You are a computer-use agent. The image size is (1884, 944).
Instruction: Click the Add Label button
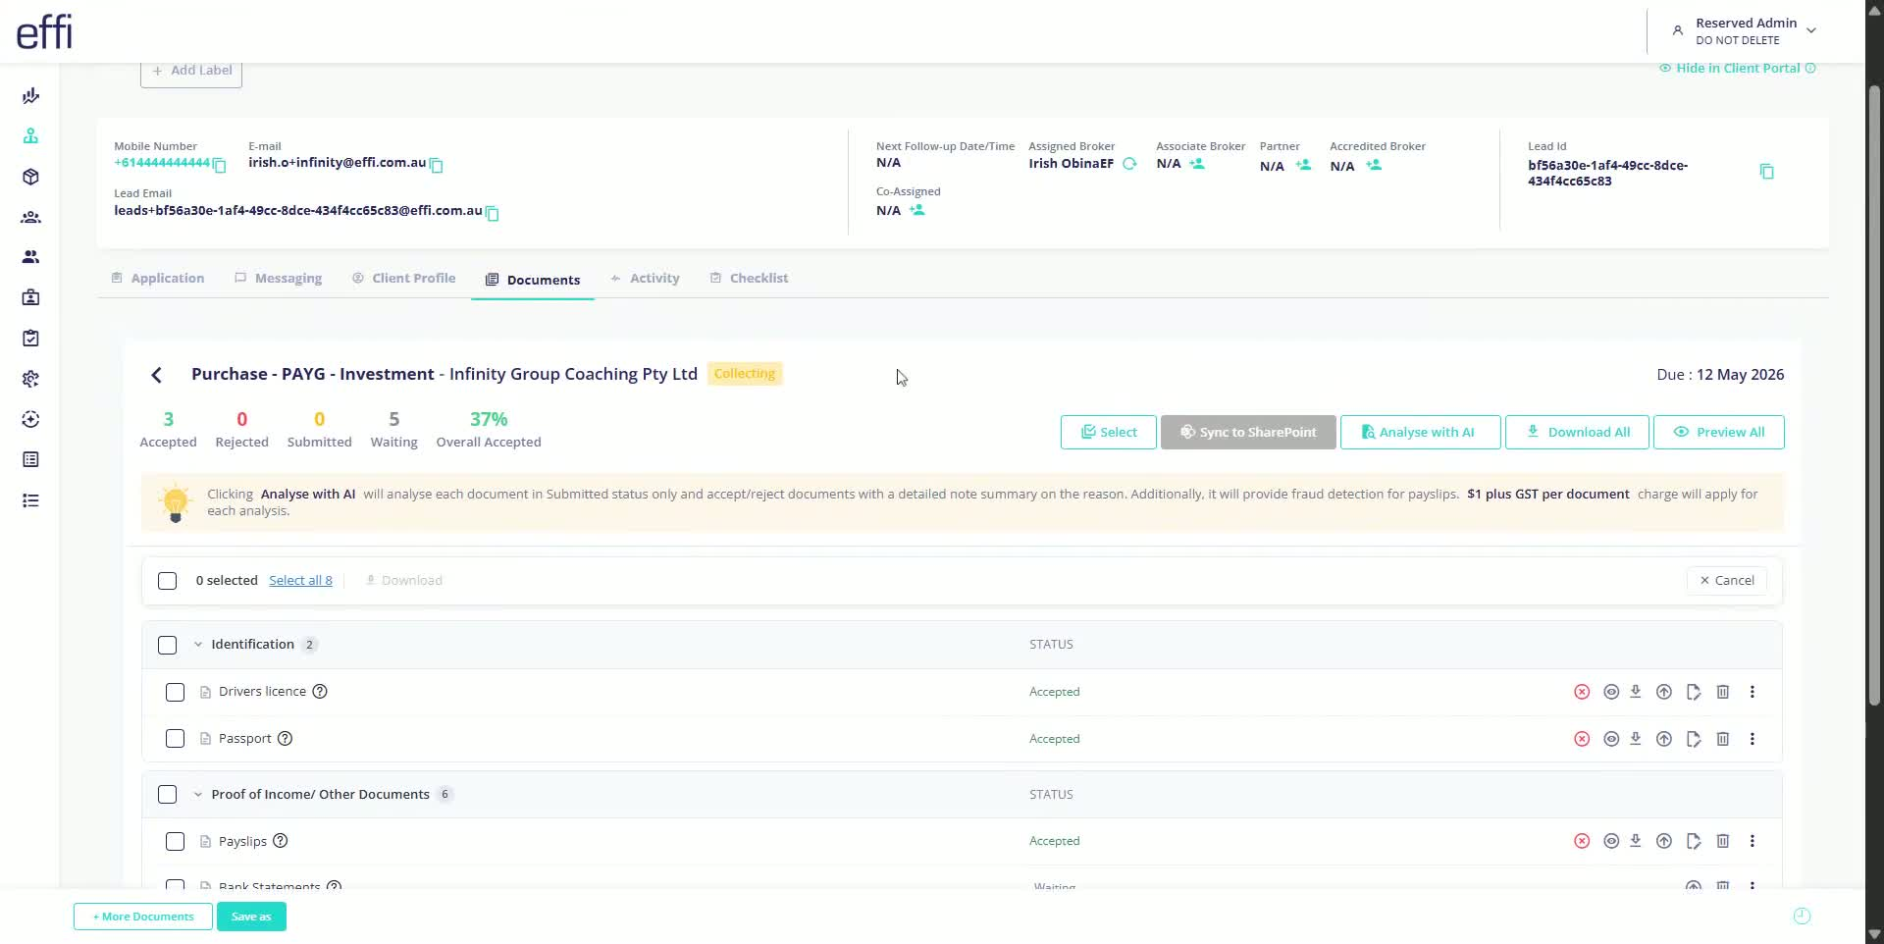point(191,71)
